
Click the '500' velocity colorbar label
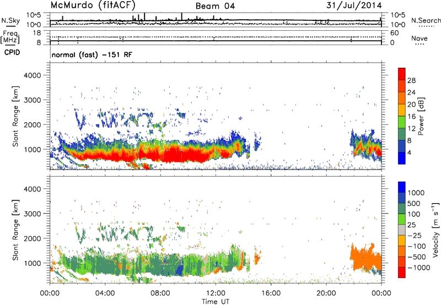coord(415,204)
